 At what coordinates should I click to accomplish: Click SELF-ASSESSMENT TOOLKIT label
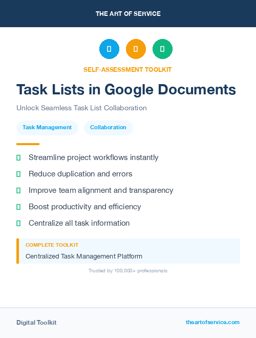[x=127, y=70]
